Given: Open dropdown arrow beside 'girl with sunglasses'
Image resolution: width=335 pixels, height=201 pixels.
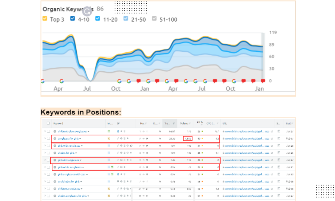Looking at the screenshot, I should [x=81, y=160].
